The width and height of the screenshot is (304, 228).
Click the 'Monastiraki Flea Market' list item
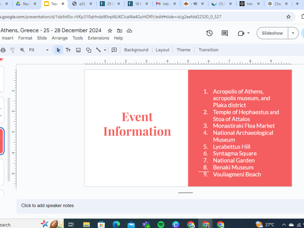click(x=244, y=126)
